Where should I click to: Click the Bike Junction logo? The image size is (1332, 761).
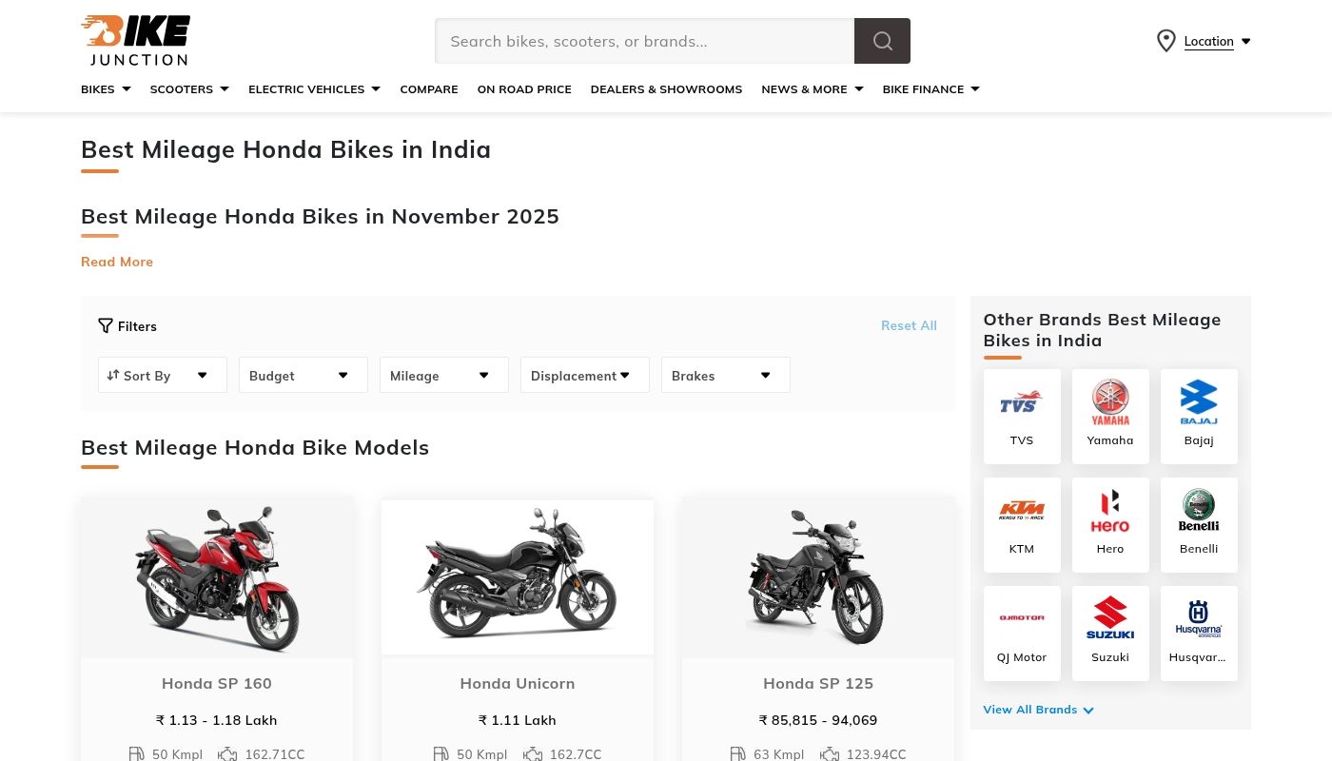pos(135,41)
